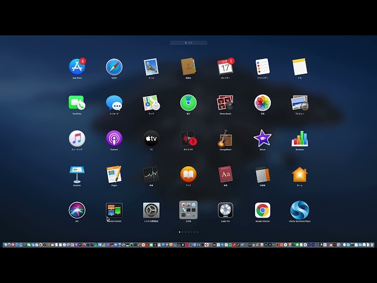The height and width of the screenshot is (283, 377).
Task: Launch Safari from Launchpad
Action: pos(114,67)
